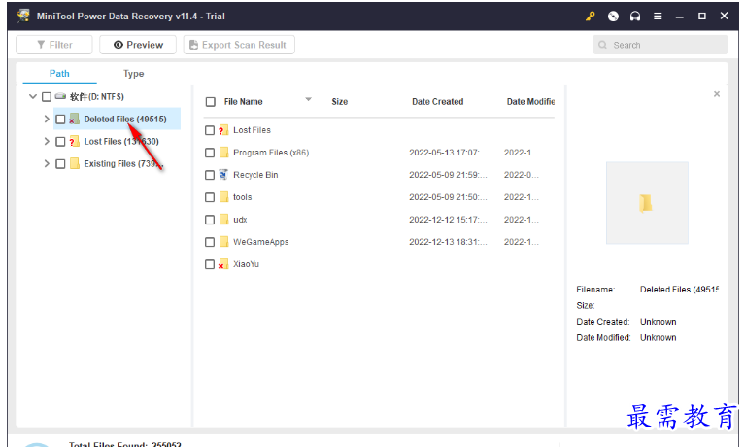The image size is (745, 447).
Task: Toggle the select-all File Name header checkbox
Action: (x=211, y=102)
